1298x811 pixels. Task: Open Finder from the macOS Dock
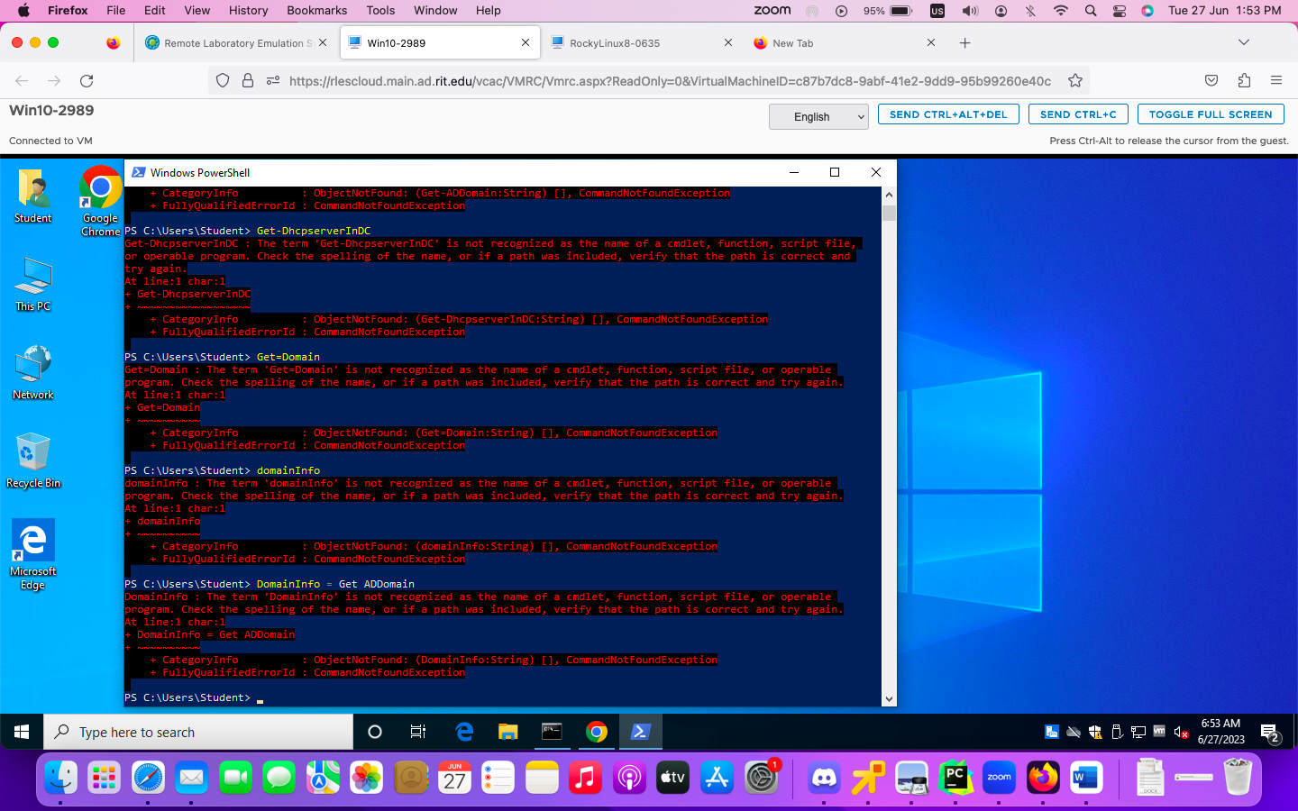coord(61,777)
